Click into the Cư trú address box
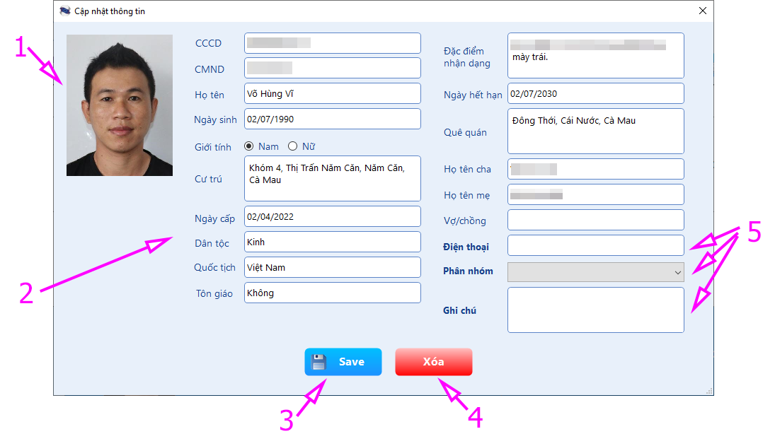Screen dimensions: 775x446 tap(332, 179)
